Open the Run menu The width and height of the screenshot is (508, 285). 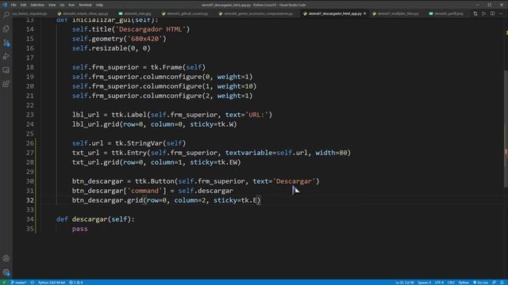(x=71, y=5)
